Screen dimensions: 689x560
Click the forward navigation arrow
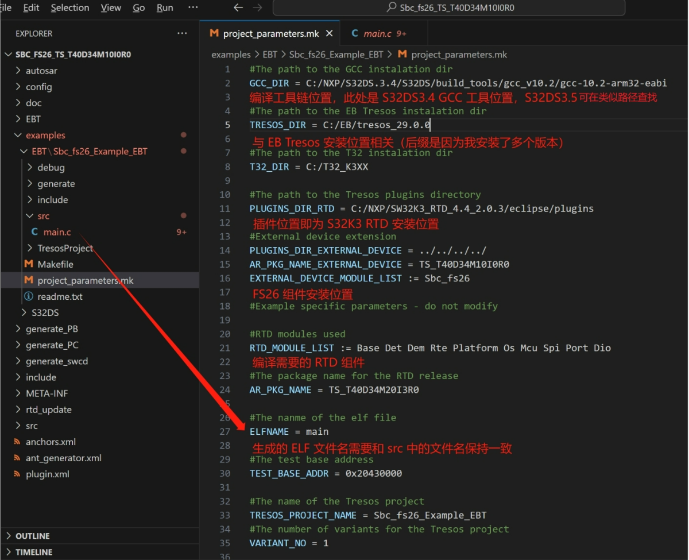[x=257, y=7]
